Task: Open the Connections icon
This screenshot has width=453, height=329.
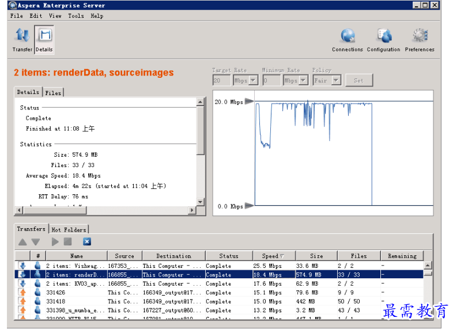Action: 348,40
